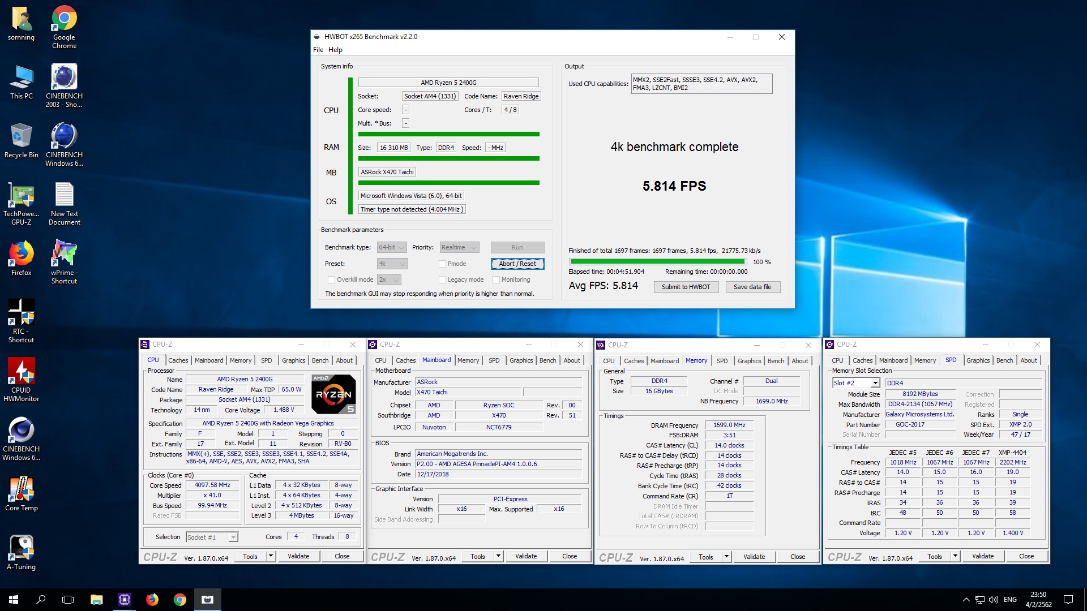Open CINEBENCH 2003 shortcut icon
This screenshot has height=611, width=1087.
(x=64, y=86)
